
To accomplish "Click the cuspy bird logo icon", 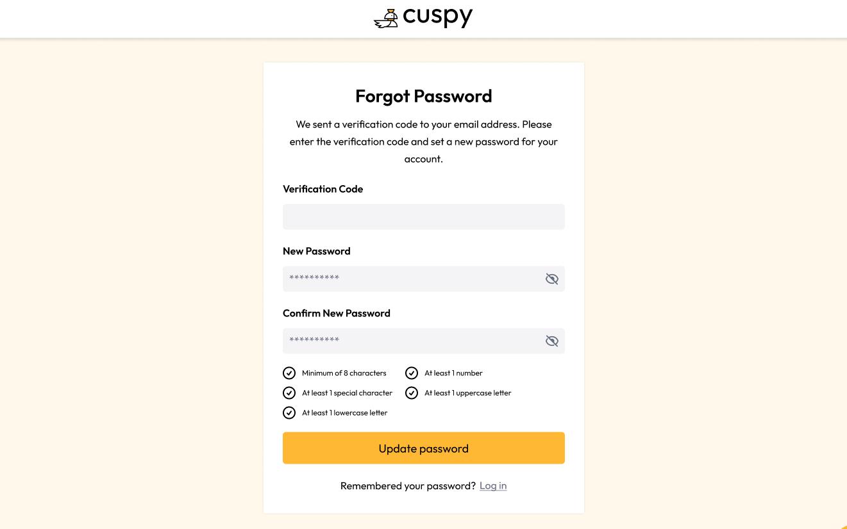I will tap(386, 19).
